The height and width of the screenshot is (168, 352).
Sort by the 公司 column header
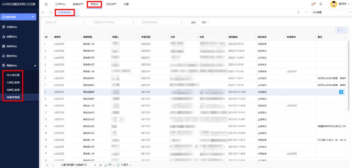172,37
